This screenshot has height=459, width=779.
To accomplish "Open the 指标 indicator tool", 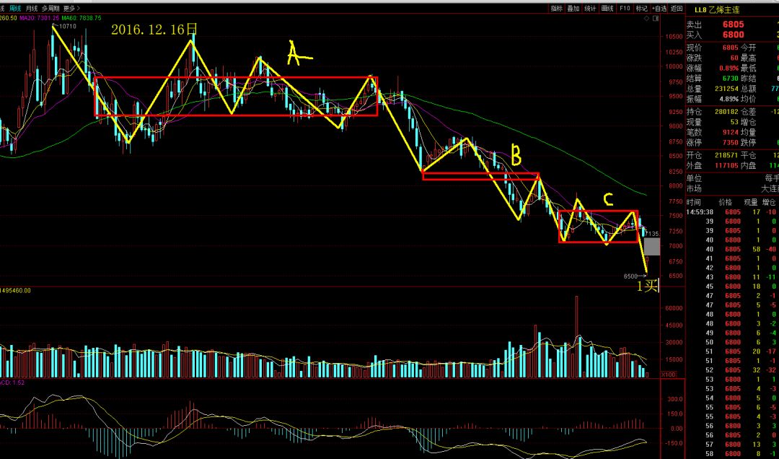I will click(556, 9).
